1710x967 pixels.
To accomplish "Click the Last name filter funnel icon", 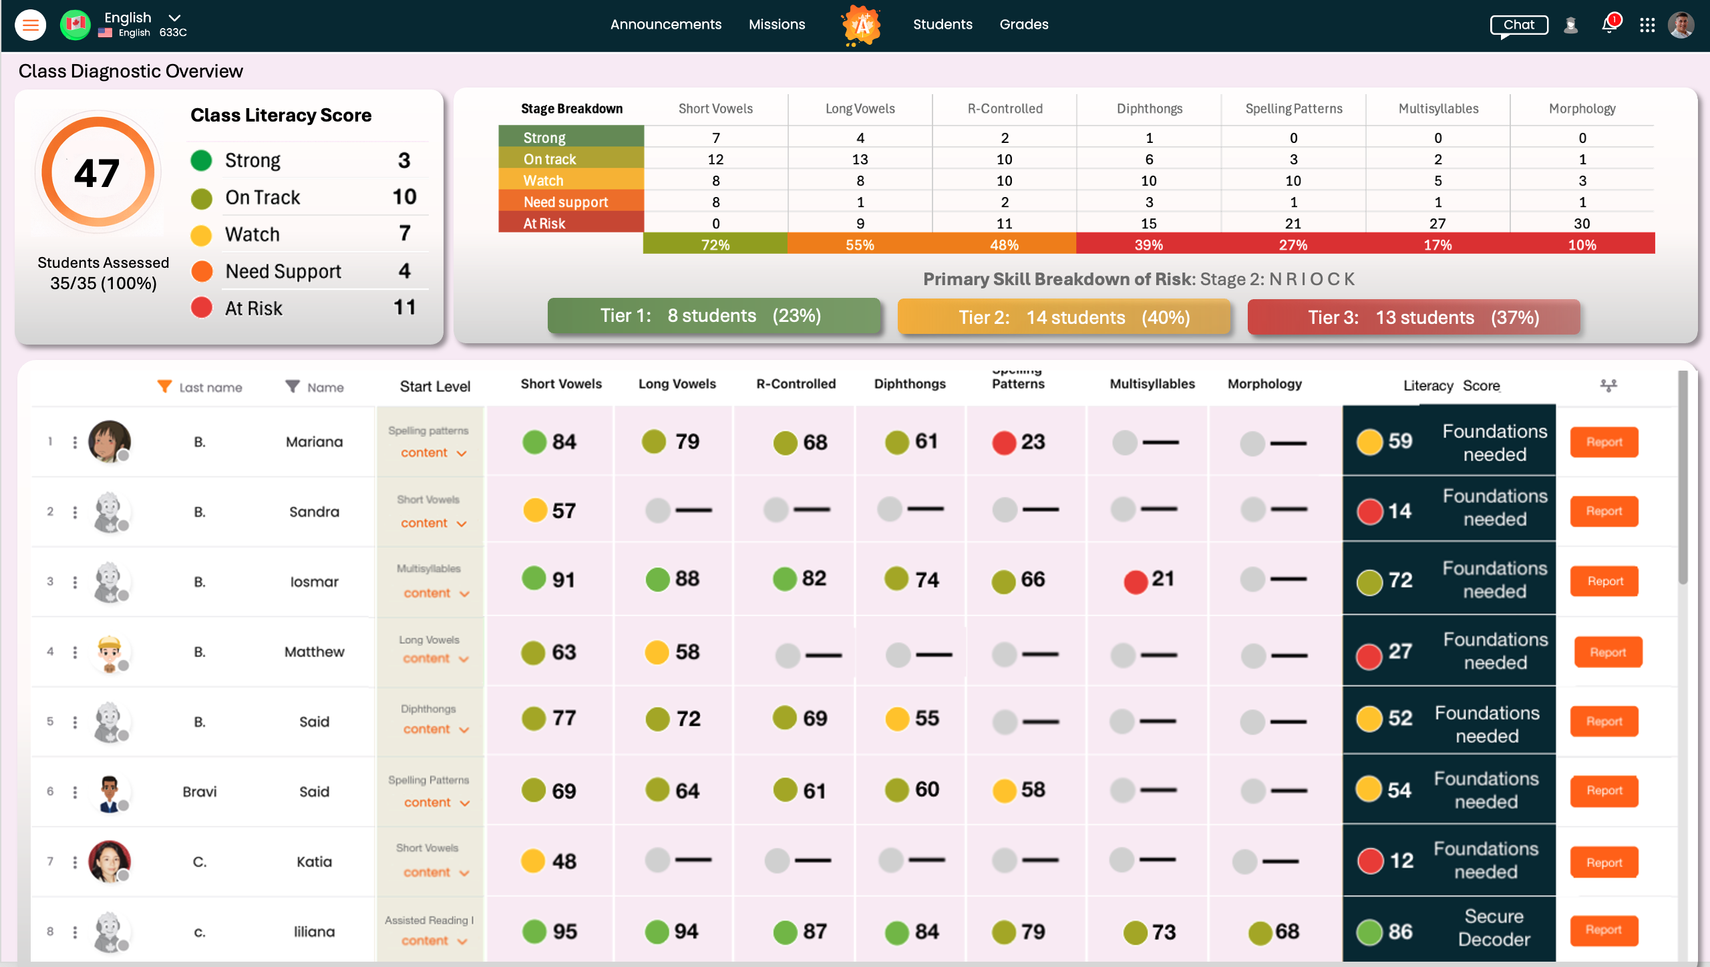I will coord(164,386).
